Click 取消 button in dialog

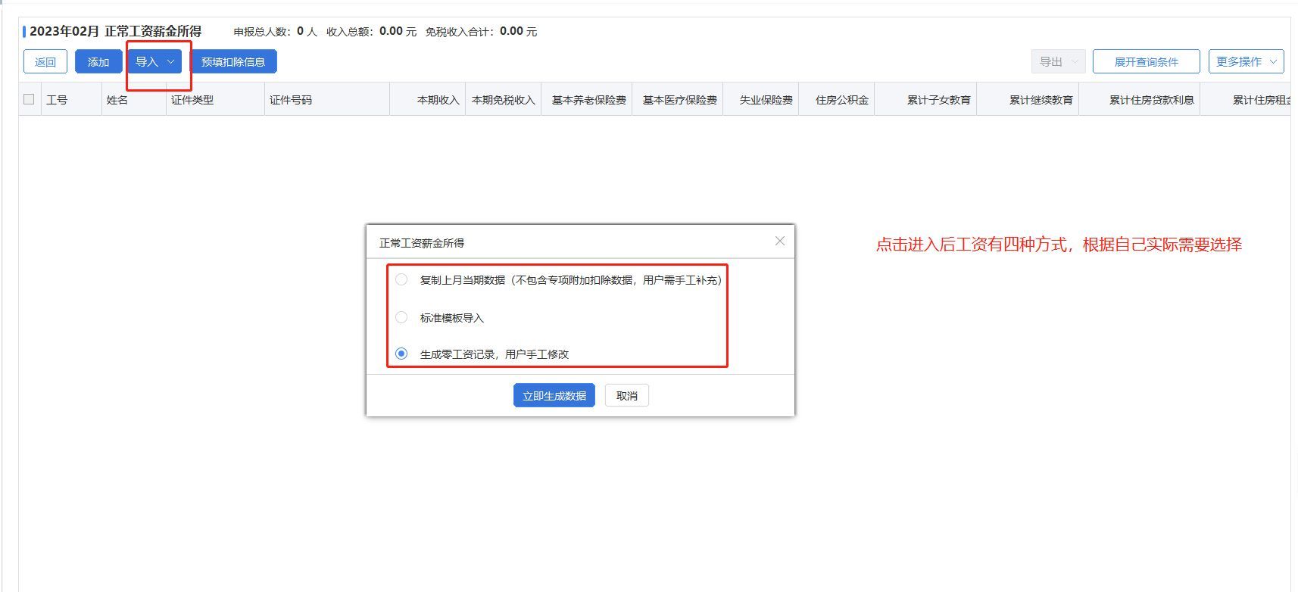coord(626,395)
